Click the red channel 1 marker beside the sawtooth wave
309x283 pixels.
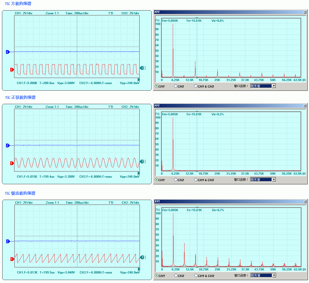[x=12, y=259]
